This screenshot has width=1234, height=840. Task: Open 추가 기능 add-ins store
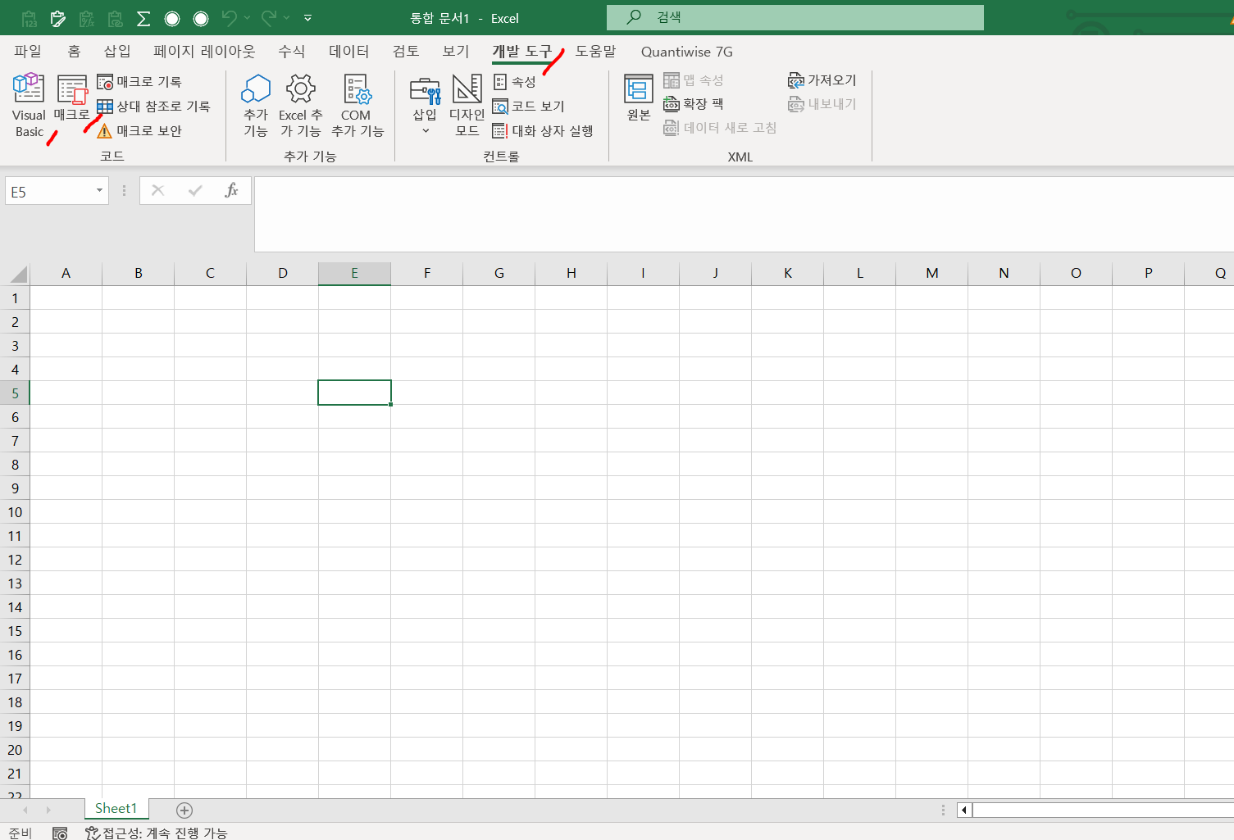click(256, 105)
